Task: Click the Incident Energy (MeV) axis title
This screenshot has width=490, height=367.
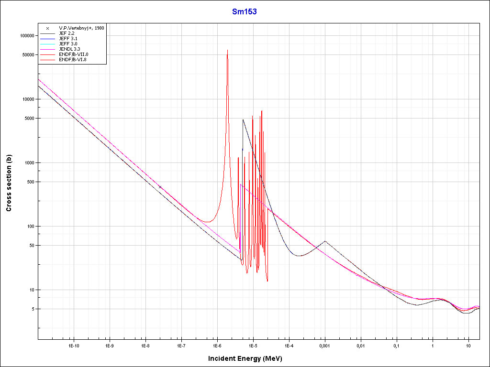Action: click(248, 358)
